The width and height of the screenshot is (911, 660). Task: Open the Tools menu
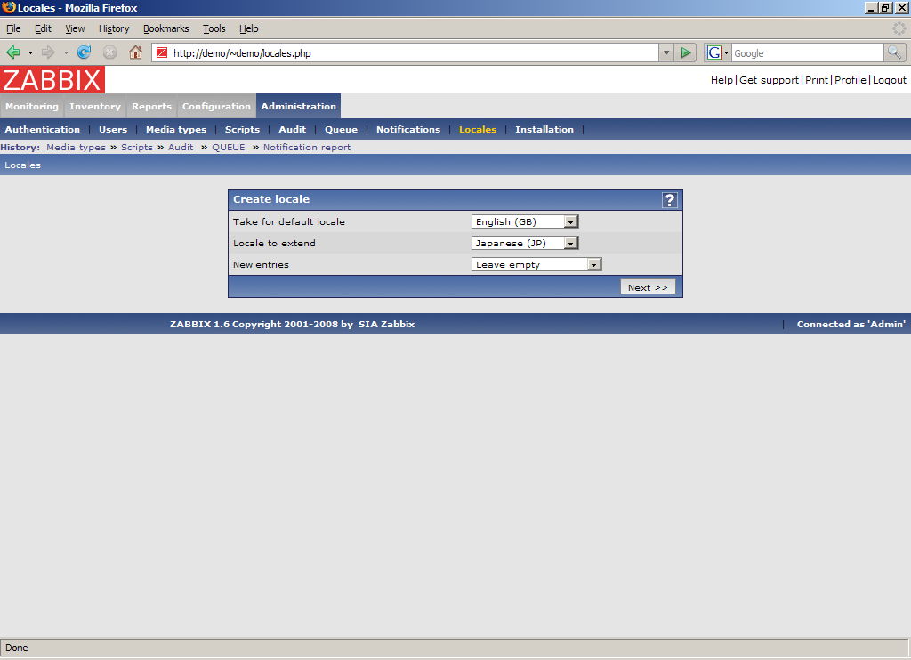(x=214, y=28)
